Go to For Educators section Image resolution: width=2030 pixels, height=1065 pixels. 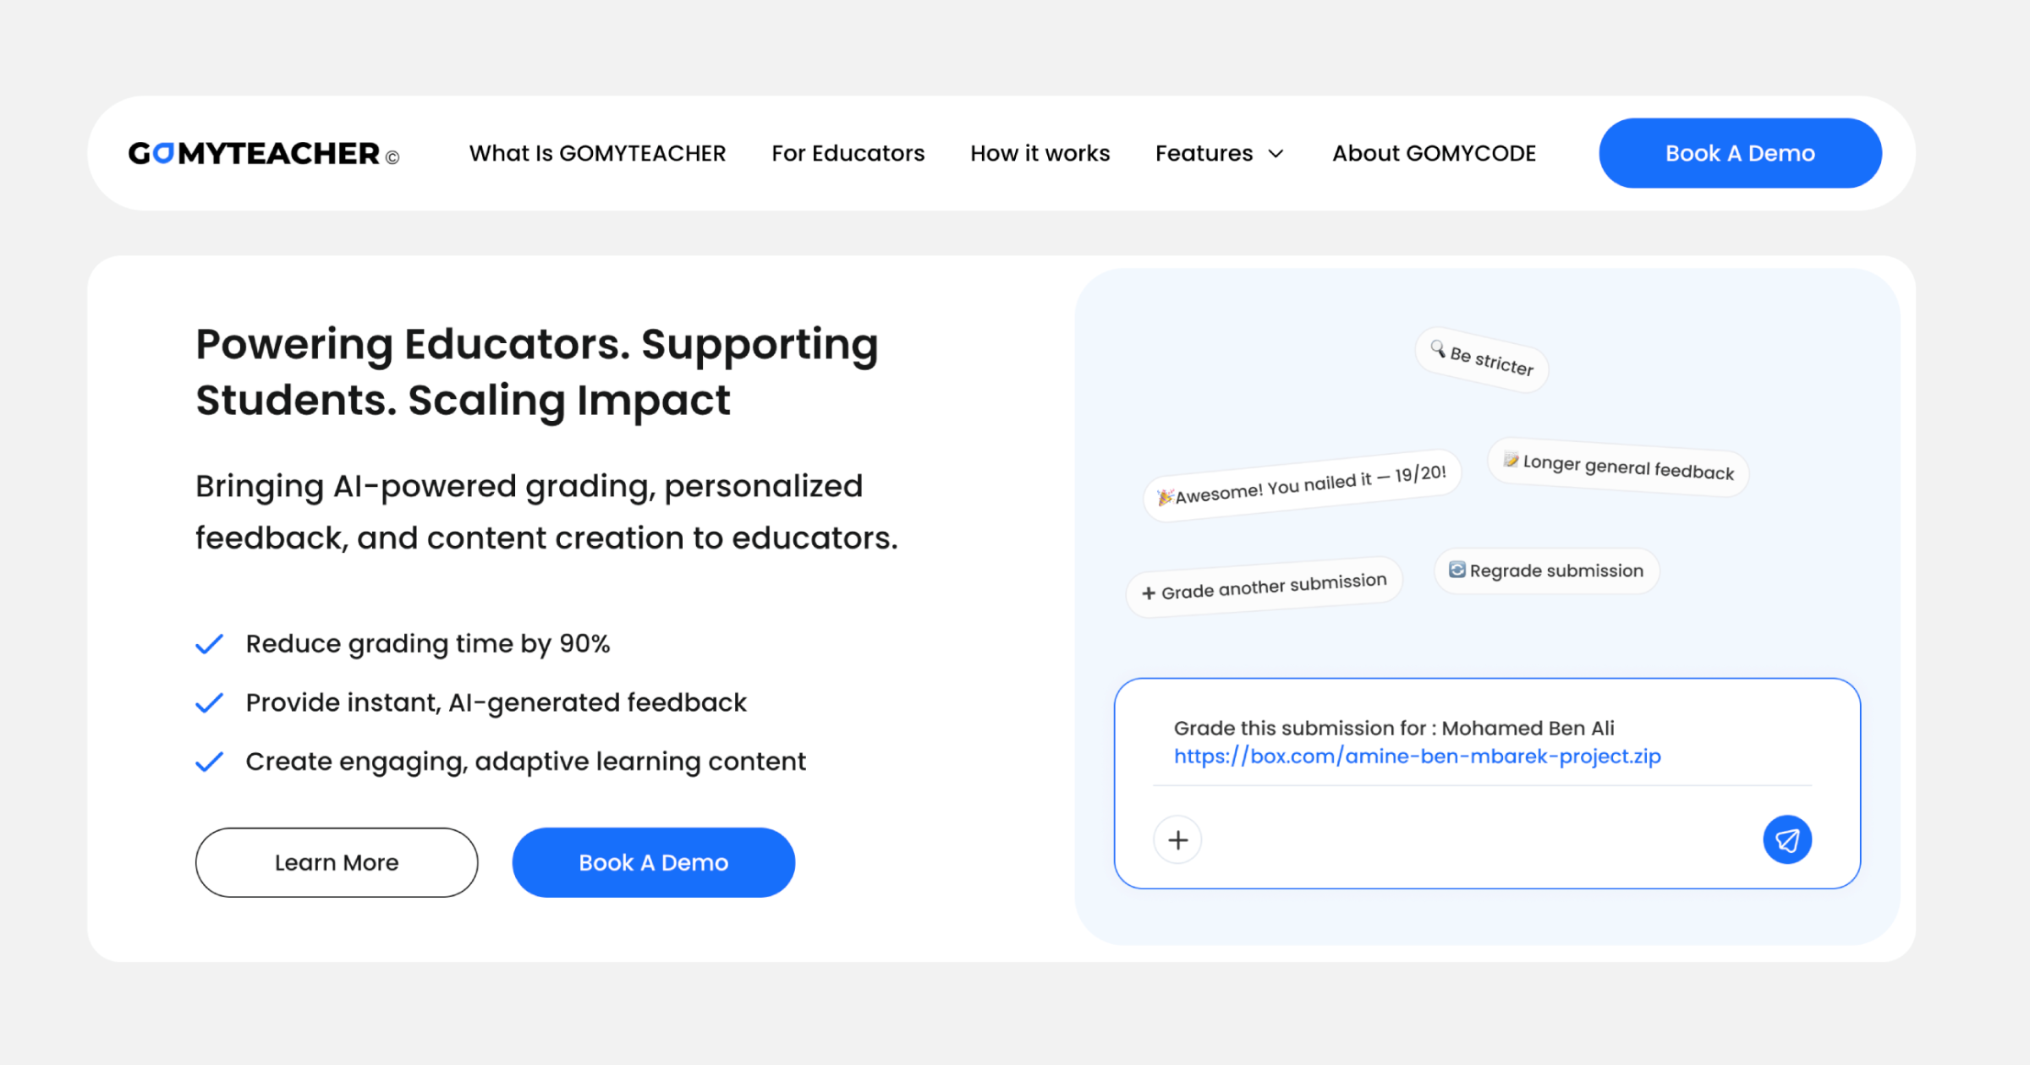[848, 154]
